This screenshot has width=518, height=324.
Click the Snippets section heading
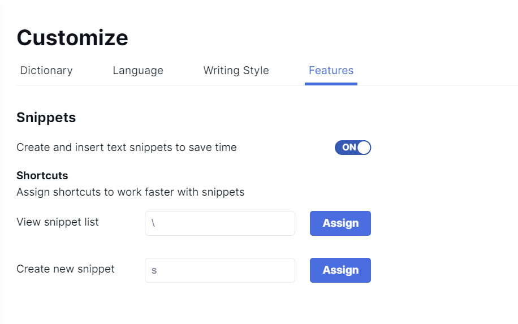pyautogui.click(x=46, y=118)
